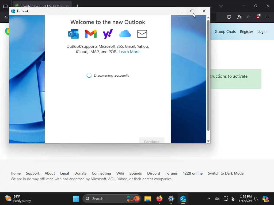274x205 pixels.
Task: Switch to Dark Mode in the footer
Action: coord(226,173)
